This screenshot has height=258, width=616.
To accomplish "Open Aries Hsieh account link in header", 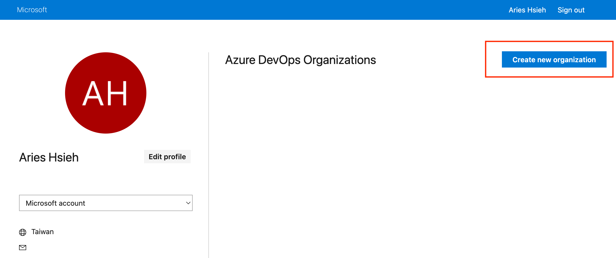I will (x=527, y=10).
